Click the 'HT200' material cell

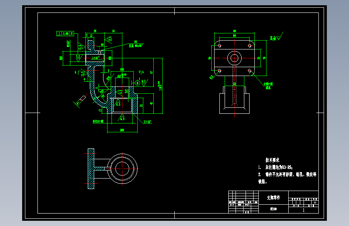(274, 209)
